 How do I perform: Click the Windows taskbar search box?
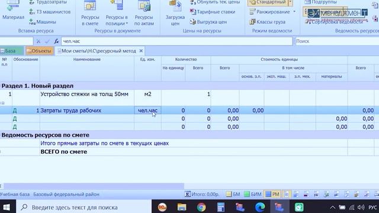(83, 207)
